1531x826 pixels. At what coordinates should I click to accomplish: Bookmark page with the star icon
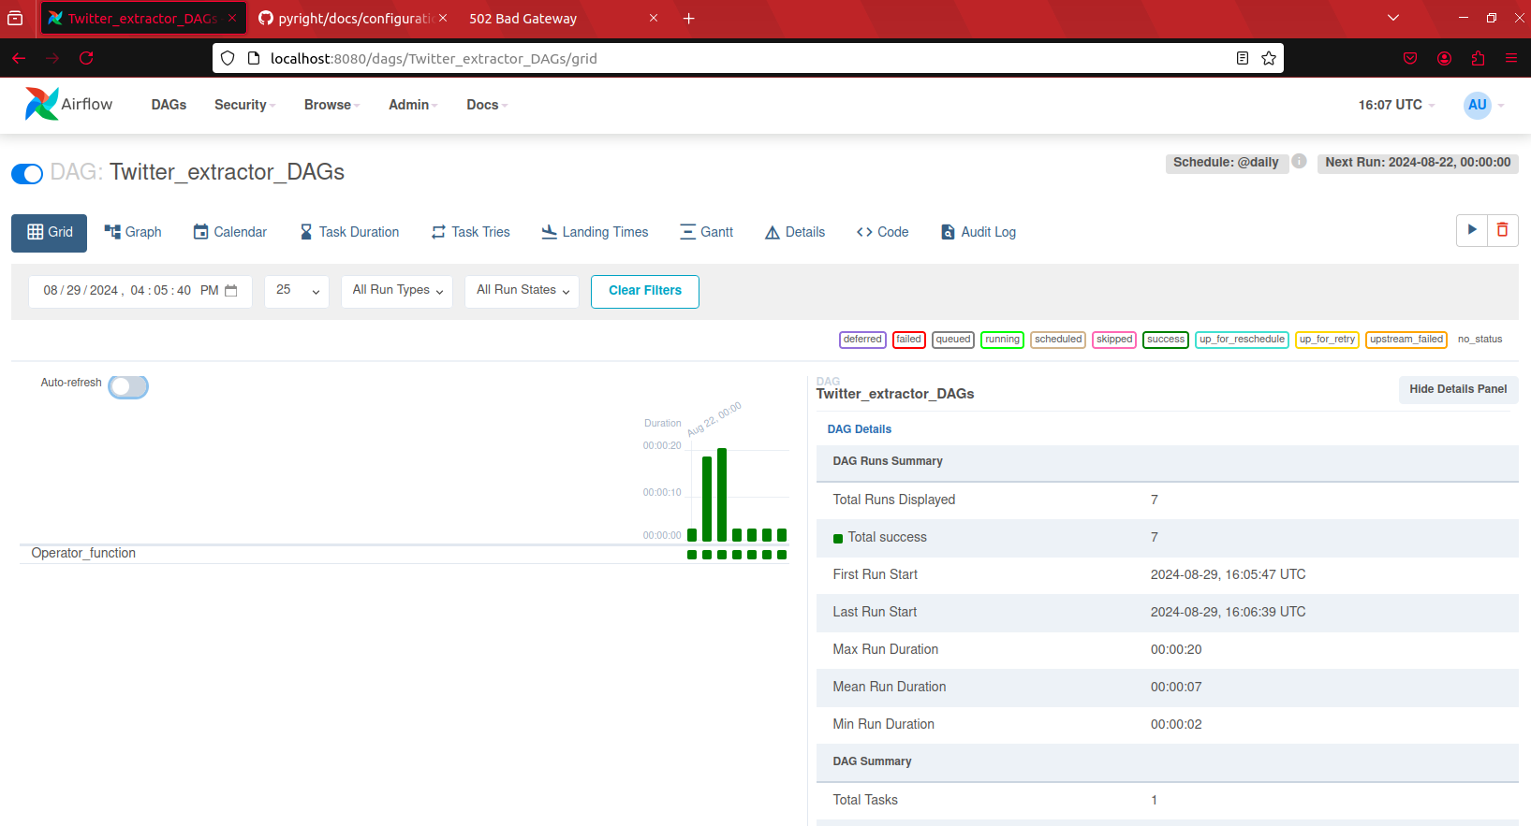pos(1269,58)
